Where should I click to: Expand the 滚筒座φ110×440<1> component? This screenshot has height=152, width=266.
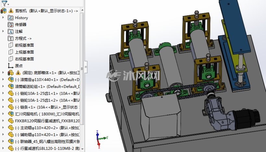click(x=3, y=79)
